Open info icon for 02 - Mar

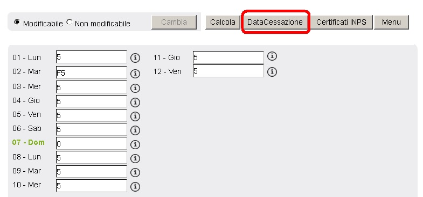click(135, 74)
